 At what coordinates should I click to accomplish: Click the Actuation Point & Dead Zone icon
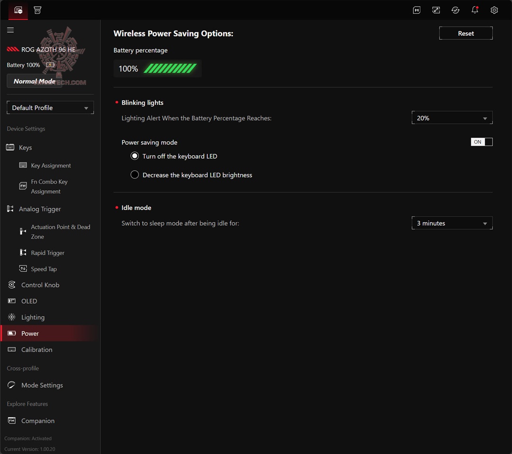click(23, 232)
